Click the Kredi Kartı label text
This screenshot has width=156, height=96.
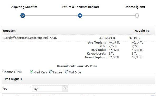[x=40, y=72]
